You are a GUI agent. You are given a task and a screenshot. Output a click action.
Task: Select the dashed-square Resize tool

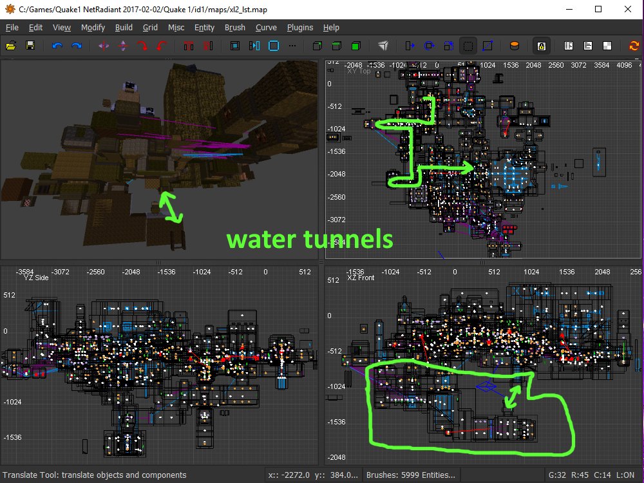tap(468, 46)
